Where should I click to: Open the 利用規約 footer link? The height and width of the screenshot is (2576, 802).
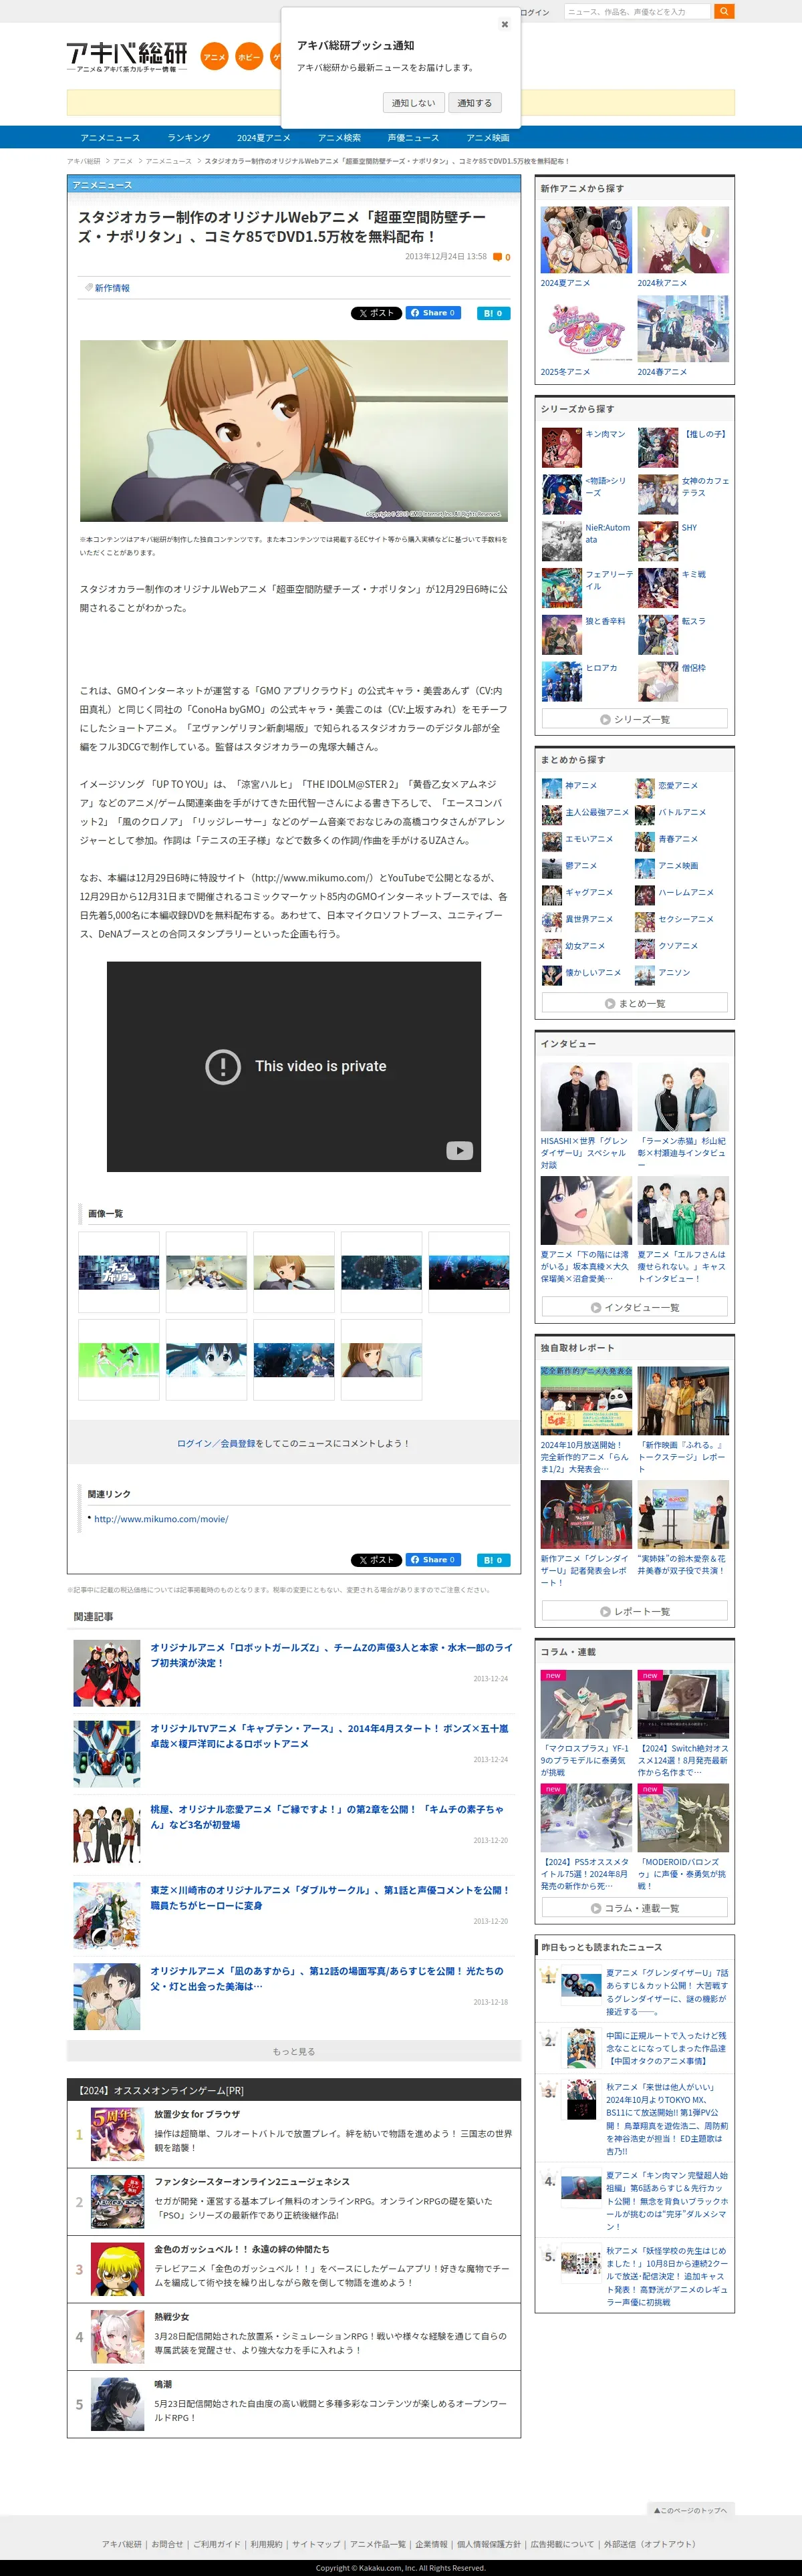coord(266,2544)
